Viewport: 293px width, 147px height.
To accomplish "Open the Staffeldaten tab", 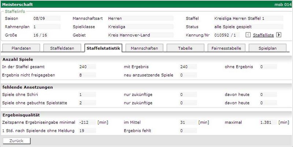I will pyautogui.click(x=62, y=48).
